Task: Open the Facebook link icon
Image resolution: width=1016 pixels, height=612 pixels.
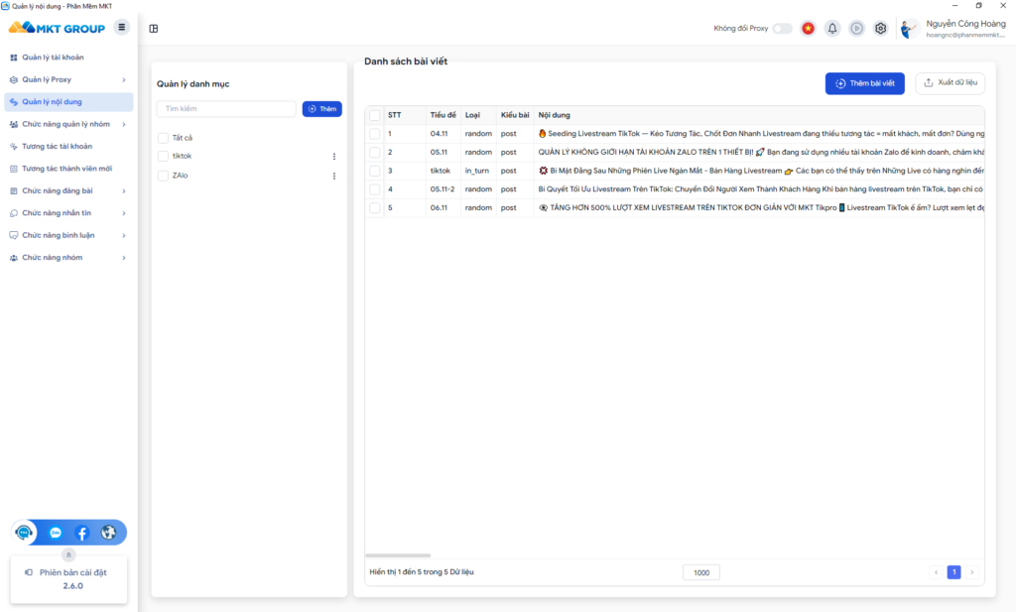Action: pyautogui.click(x=82, y=533)
